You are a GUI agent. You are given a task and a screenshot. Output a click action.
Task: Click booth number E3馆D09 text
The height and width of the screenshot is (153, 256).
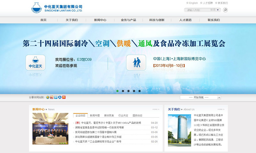(x=84, y=59)
